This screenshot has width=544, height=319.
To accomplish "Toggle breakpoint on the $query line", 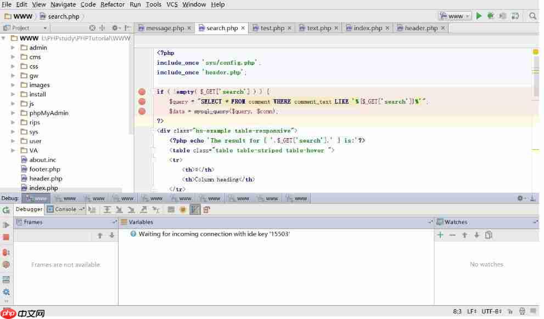I will click(142, 101).
